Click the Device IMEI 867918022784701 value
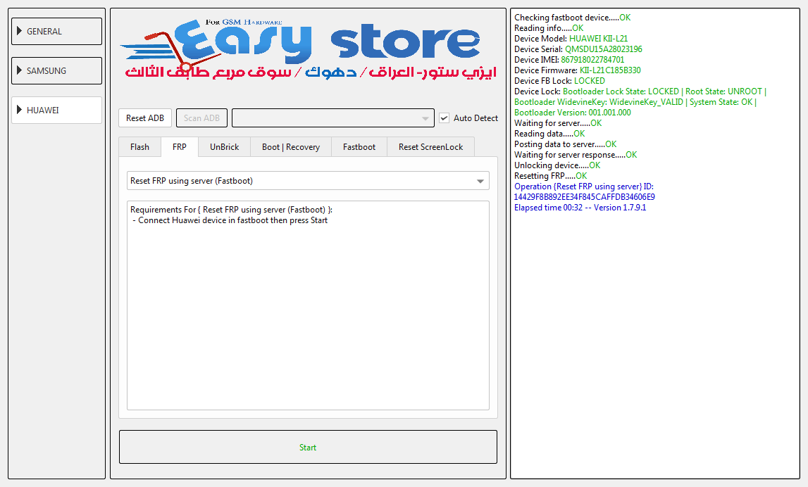Image resolution: width=808 pixels, height=487 pixels. [592, 60]
